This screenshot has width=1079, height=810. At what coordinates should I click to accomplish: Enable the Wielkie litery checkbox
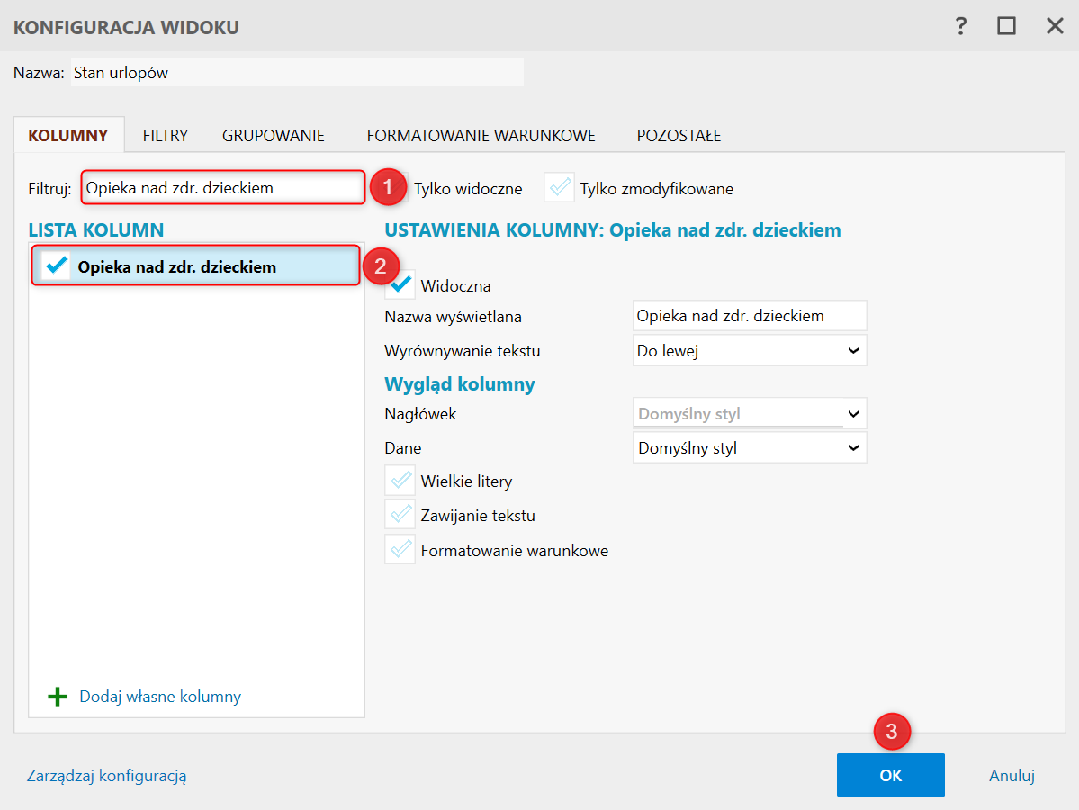400,481
